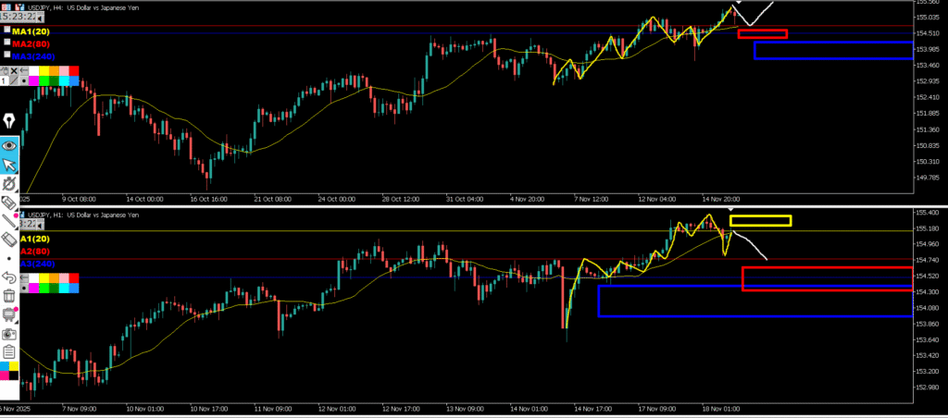Pick the red swatch in bottom chart palette
Viewport: 948px width, 418px height.
(74, 277)
